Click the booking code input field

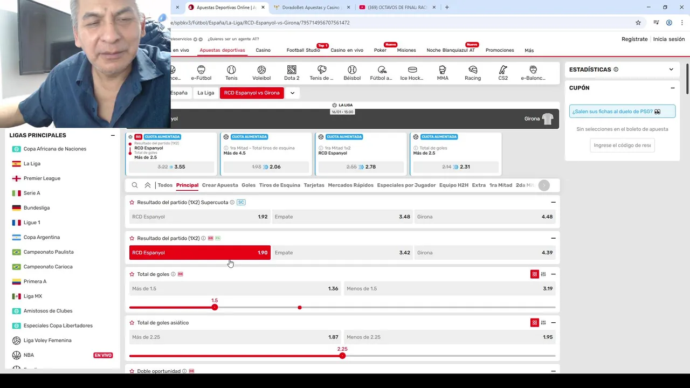click(622, 145)
